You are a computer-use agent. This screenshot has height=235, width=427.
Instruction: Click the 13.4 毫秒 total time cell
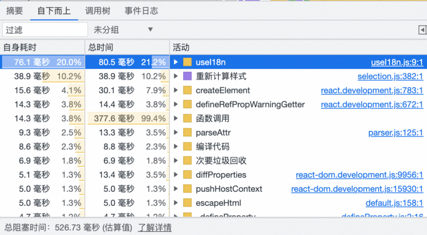[x=127, y=174]
